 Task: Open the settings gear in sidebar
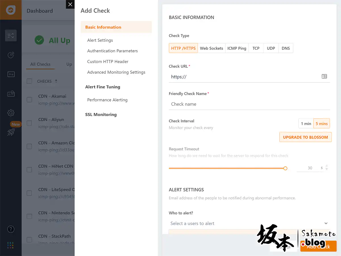pyautogui.click(x=11, y=113)
